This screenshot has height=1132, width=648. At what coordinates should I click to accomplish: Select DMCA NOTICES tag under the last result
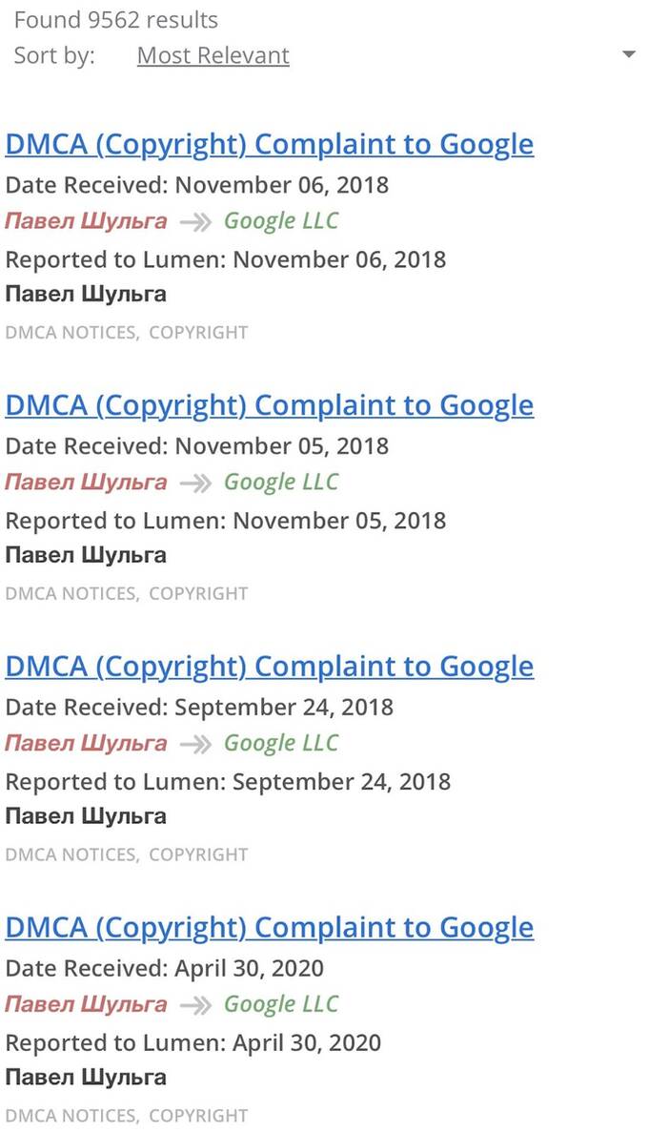71,1116
